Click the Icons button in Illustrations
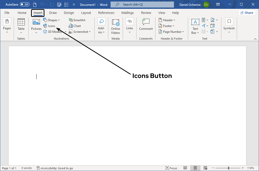This screenshot has height=171, width=259. (x=49, y=26)
